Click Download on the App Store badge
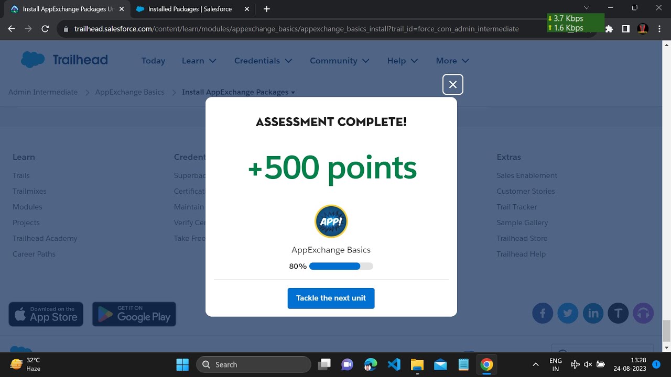This screenshot has width=671, height=377. tap(46, 314)
